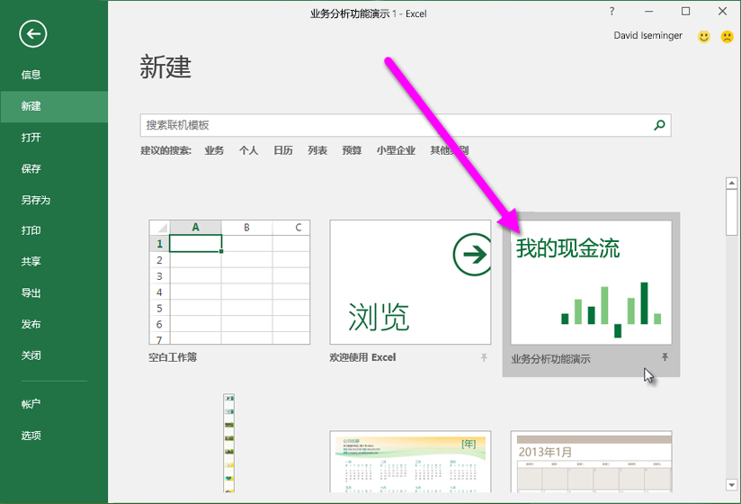The image size is (741, 504).
Task: Search suggested category 预算
Action: 353,151
